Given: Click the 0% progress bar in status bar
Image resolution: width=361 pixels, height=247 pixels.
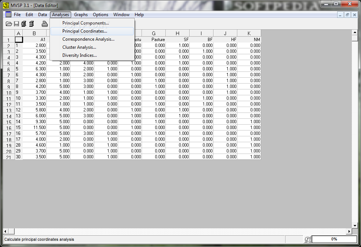Looking at the screenshot, I should (334, 239).
